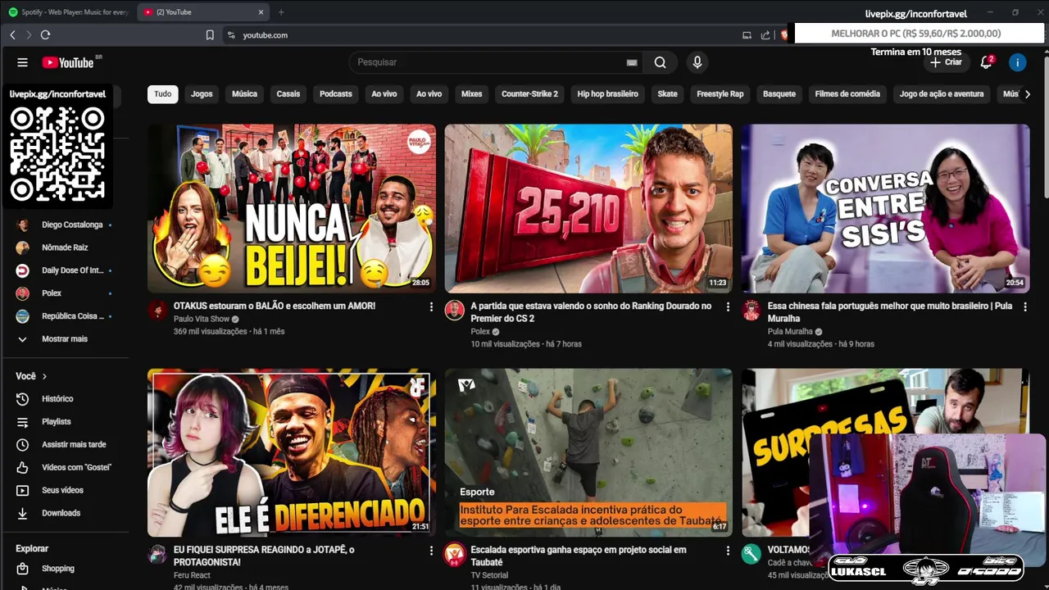Image resolution: width=1049 pixels, height=590 pixels.
Task: Open Paulo Vita Show channel avatar
Action: tap(157, 310)
